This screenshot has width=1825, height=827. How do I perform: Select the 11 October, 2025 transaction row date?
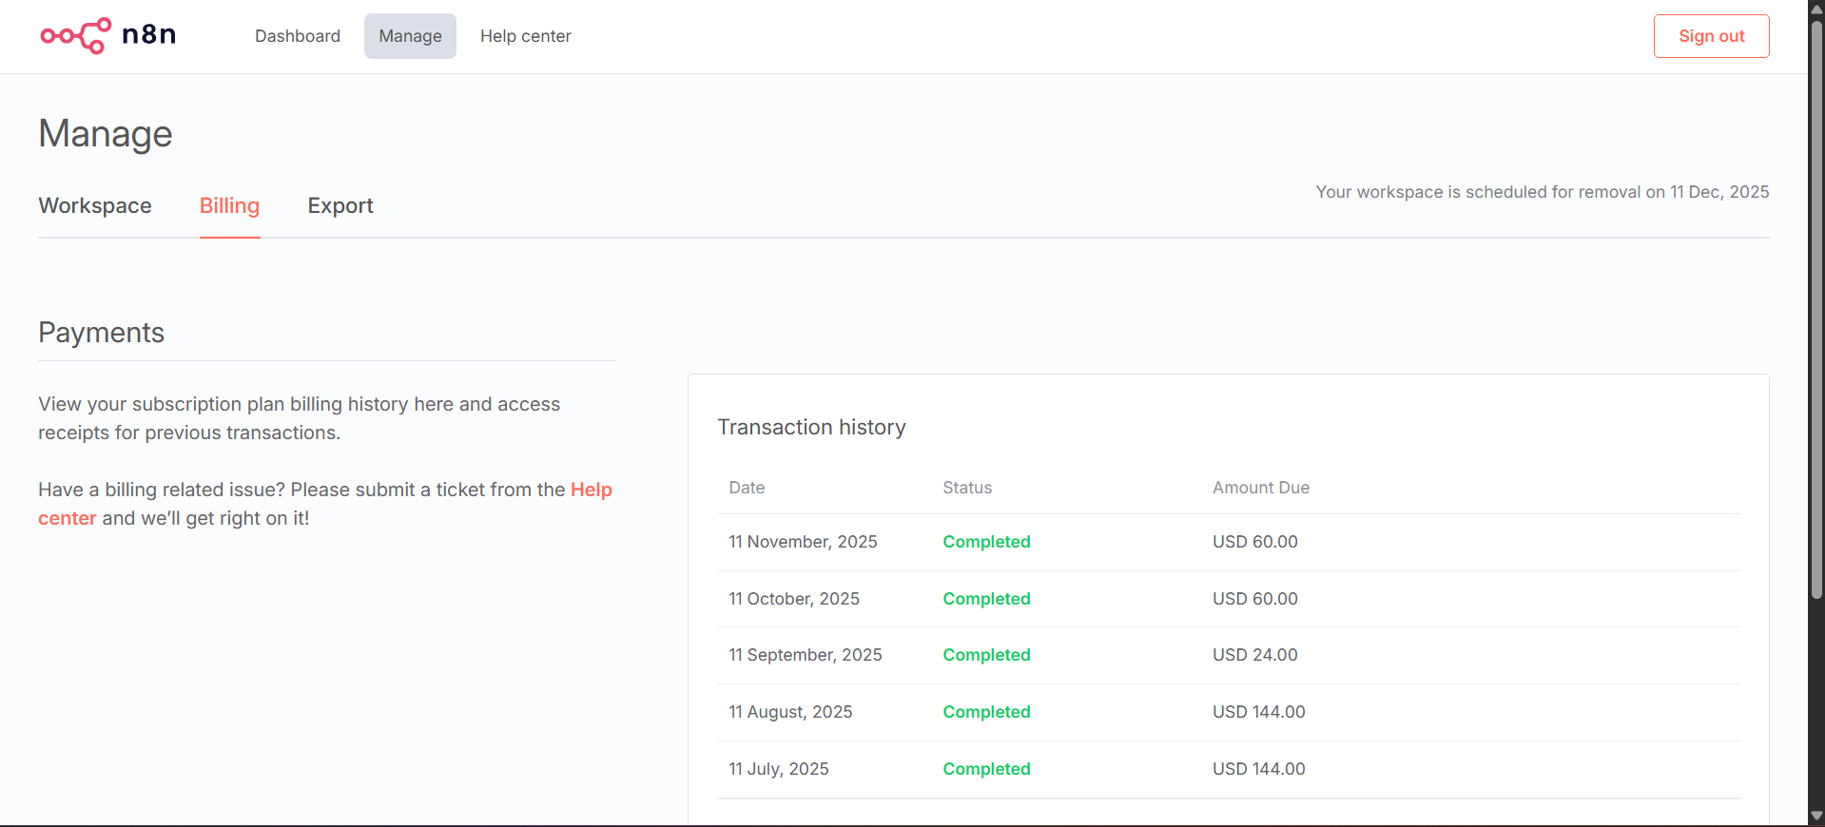tap(793, 599)
